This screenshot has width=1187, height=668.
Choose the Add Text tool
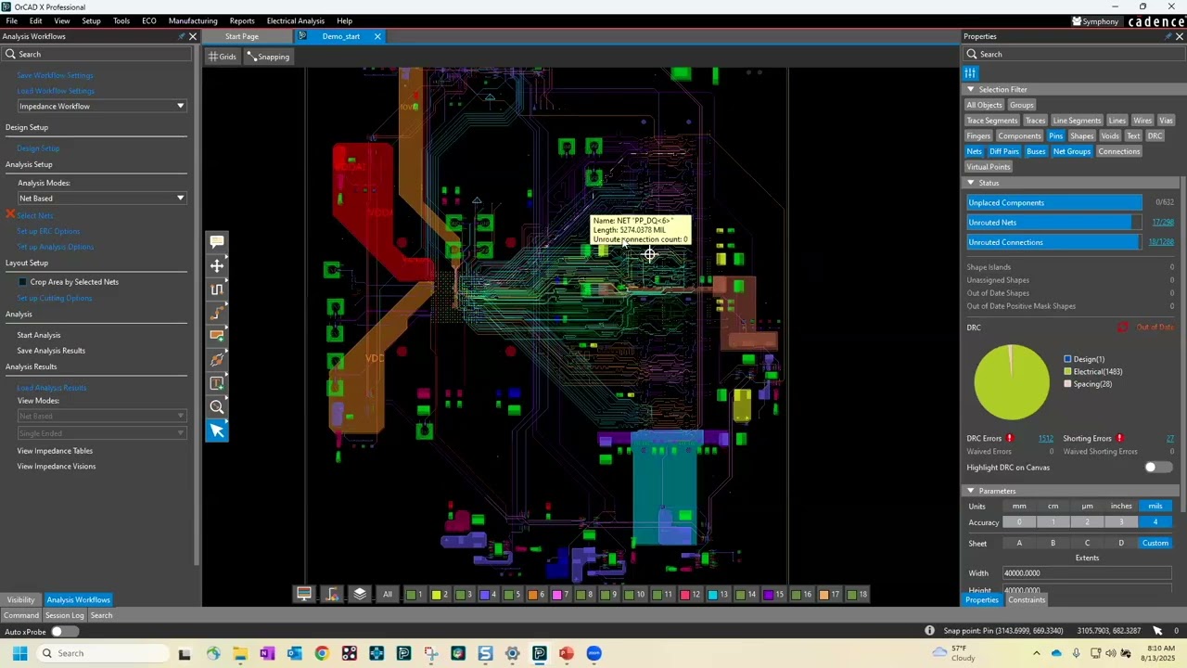click(x=217, y=383)
